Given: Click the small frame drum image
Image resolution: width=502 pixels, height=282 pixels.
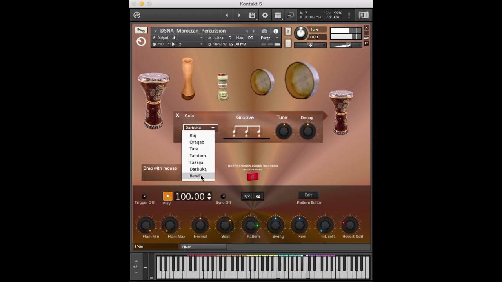Looking at the screenshot, I should pos(262,82).
